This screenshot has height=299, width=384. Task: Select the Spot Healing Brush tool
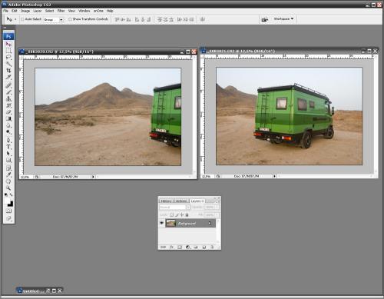click(8, 85)
